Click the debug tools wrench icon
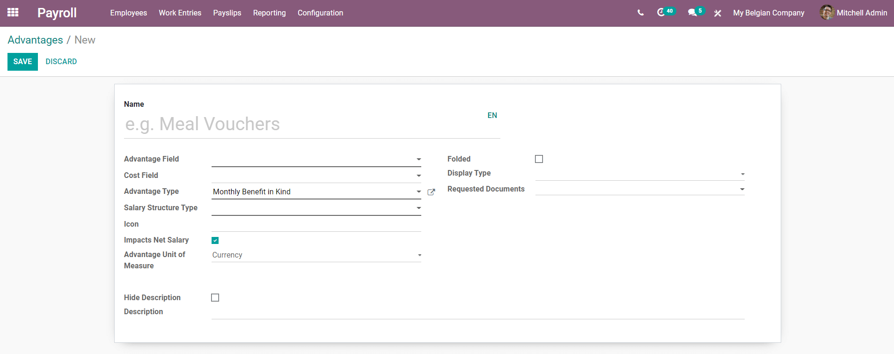The width and height of the screenshot is (894, 354). [x=718, y=13]
